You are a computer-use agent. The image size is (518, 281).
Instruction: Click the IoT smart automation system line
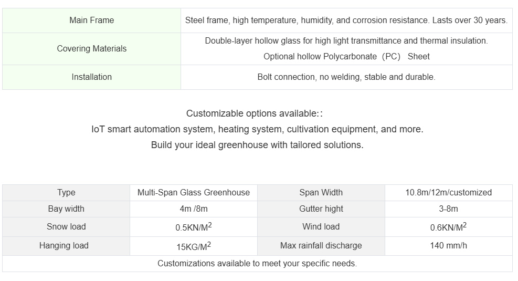click(x=257, y=129)
